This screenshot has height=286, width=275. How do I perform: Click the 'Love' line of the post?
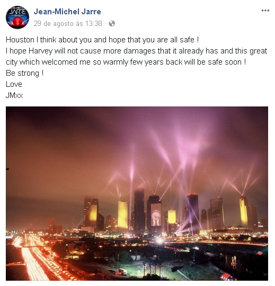14,84
